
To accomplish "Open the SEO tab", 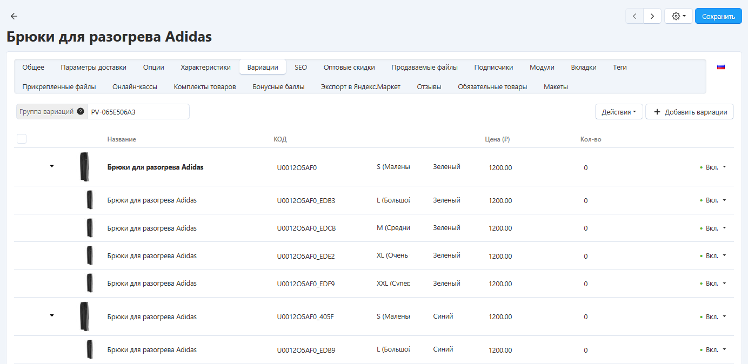I will (300, 68).
